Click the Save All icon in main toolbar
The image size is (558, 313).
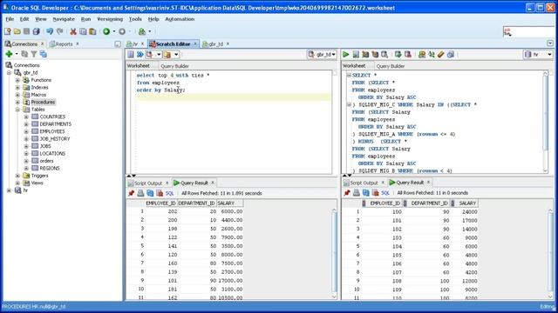pos(36,31)
